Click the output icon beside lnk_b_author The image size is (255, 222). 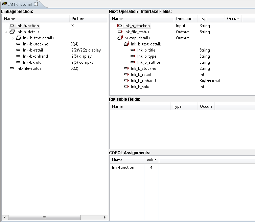click(x=133, y=62)
